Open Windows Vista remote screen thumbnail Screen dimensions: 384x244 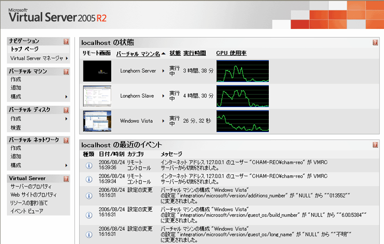(x=97, y=121)
